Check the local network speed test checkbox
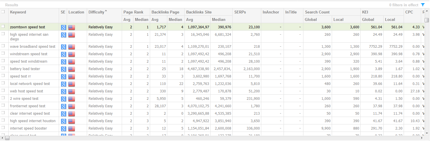 pyautogui.click(x=3, y=83)
